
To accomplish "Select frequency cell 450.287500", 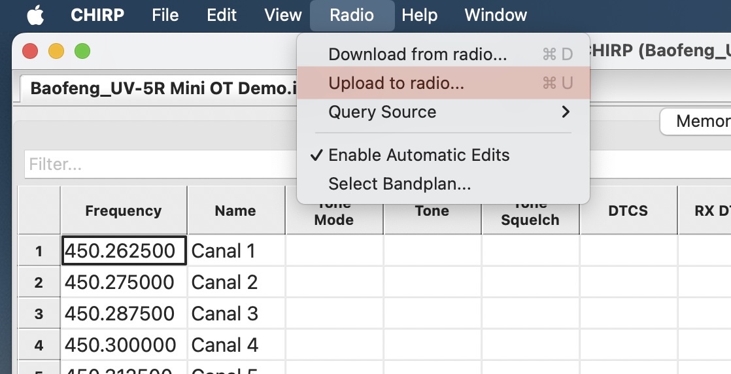I will (x=124, y=313).
